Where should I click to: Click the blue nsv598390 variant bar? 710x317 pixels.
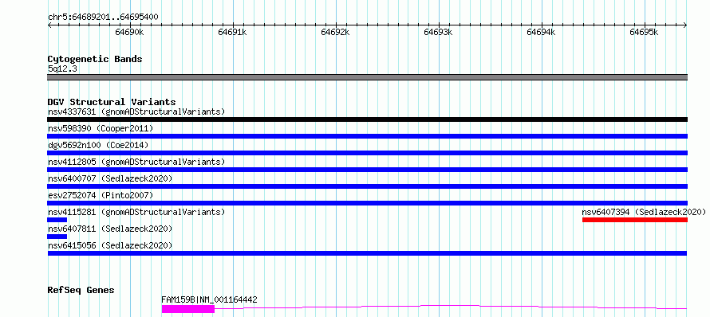[367, 136]
